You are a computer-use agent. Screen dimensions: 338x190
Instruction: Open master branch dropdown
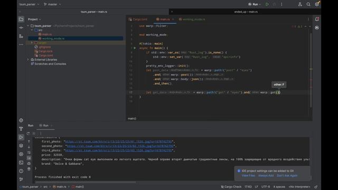pos(52,4)
